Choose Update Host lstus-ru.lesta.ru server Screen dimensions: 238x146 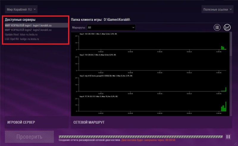tap(23, 34)
